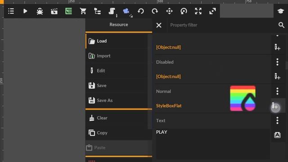
Task: Show the node hierarchy tree icon
Action: 97,11
